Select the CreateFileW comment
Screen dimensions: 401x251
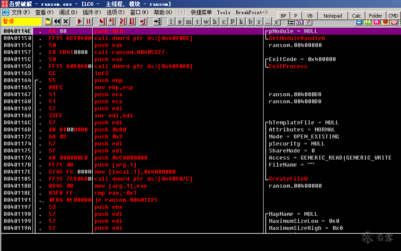click(x=288, y=179)
